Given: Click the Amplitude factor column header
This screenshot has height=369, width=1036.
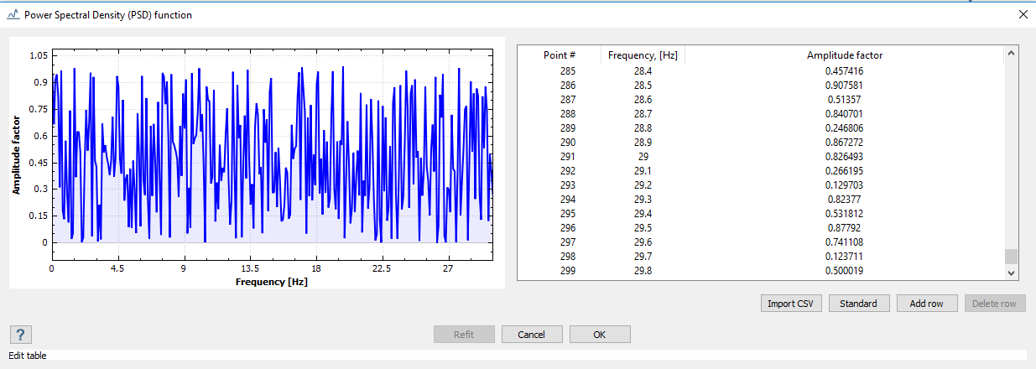Looking at the screenshot, I should click(x=844, y=55).
